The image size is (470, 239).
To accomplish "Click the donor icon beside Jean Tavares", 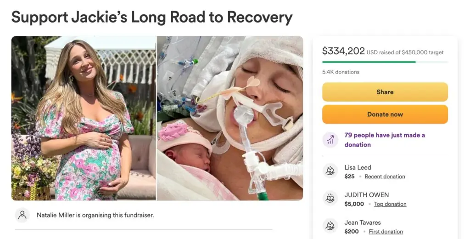I will pos(330,226).
